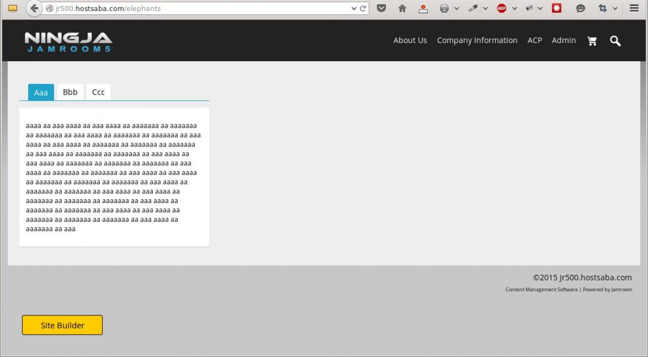
Task: Open the URL history dropdown arrow
Action: click(354, 9)
